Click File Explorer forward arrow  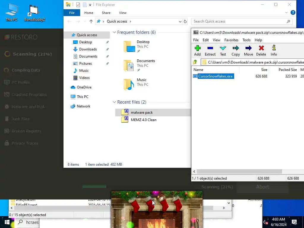pos(78,21)
